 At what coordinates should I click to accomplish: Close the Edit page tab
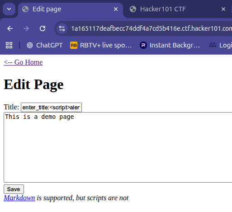click(x=116, y=9)
